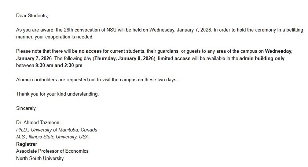Click the "Alumni cardholders" sentence
The height and width of the screenshot is (167, 308).
click(x=96, y=79)
